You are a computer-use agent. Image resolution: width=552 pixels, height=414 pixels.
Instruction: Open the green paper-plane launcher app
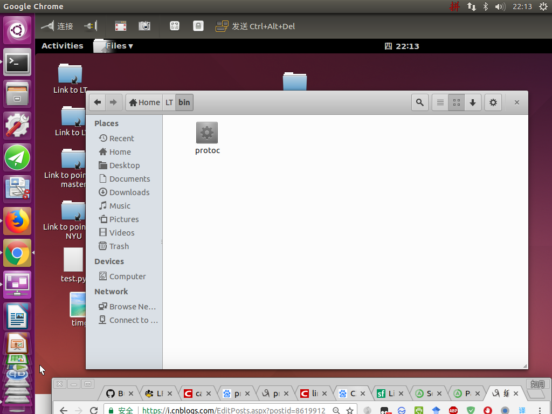(x=17, y=157)
